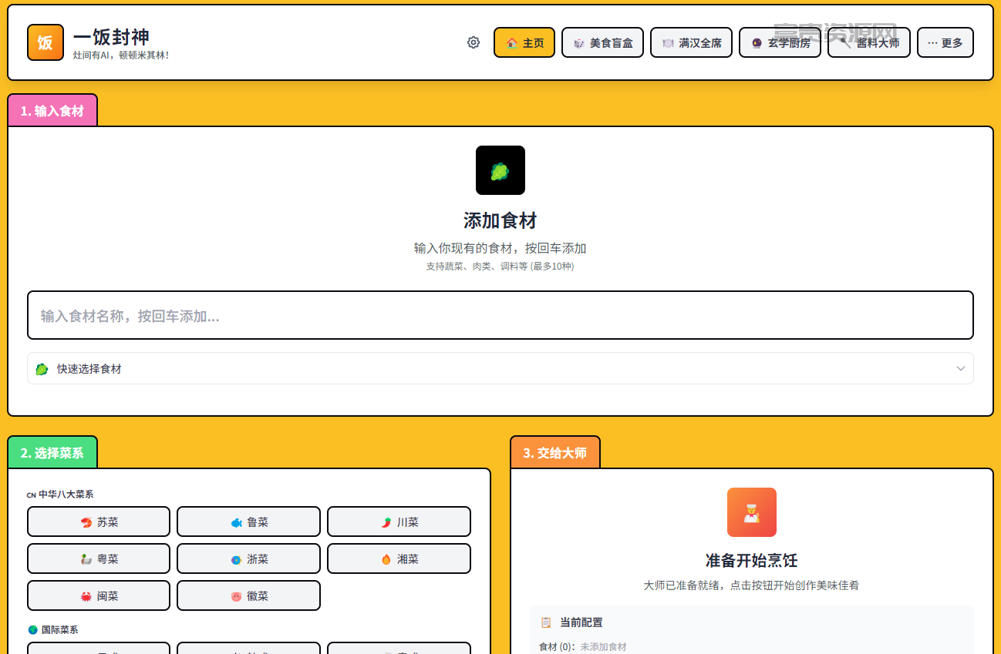The height and width of the screenshot is (654, 1001).
Task: Pick 徽菜 cuisine
Action: (x=248, y=595)
